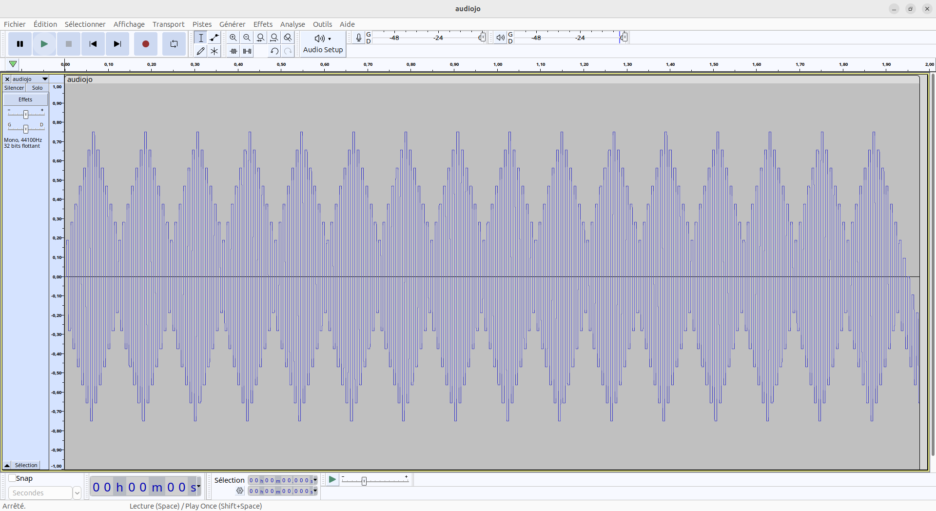Enable the Snap checkbox
This screenshot has width=936, height=511.
coord(12,478)
